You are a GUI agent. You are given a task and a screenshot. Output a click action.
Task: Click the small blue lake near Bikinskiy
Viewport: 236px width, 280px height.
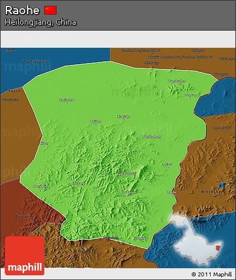tap(222, 185)
